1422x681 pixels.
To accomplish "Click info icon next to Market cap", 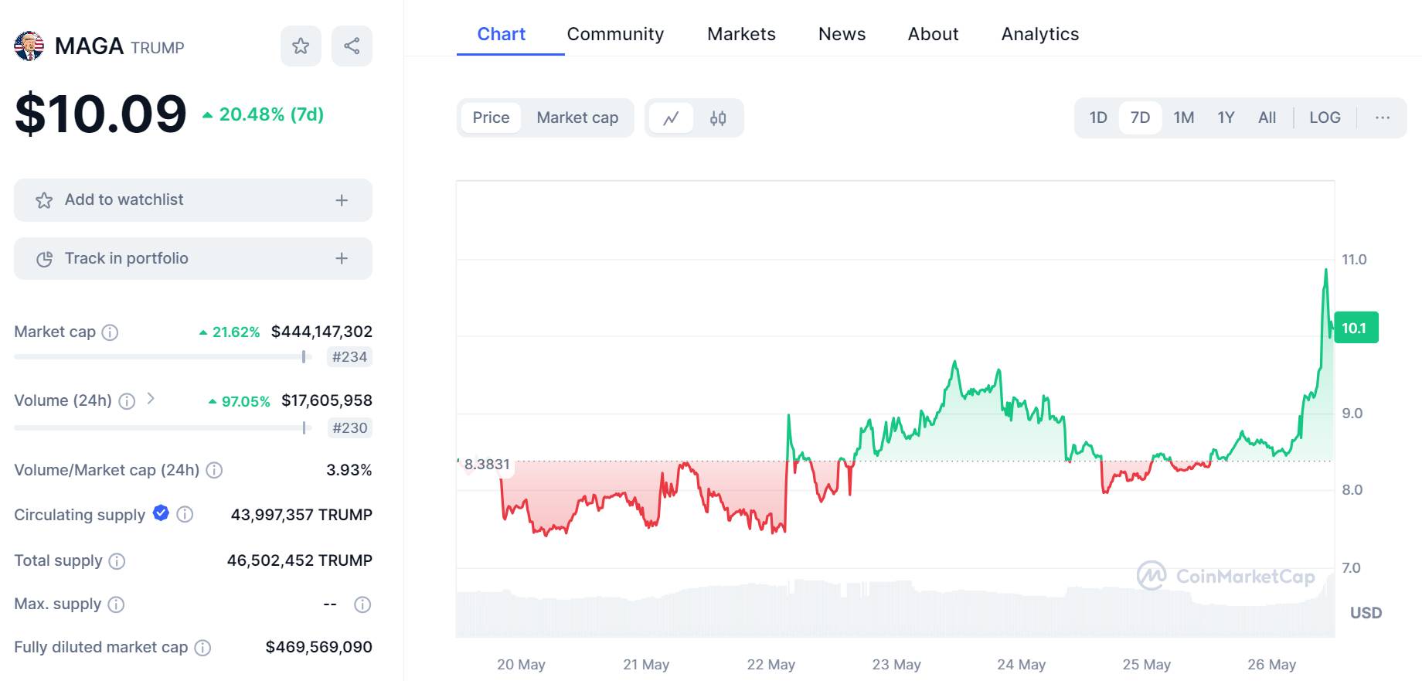I will point(111,332).
